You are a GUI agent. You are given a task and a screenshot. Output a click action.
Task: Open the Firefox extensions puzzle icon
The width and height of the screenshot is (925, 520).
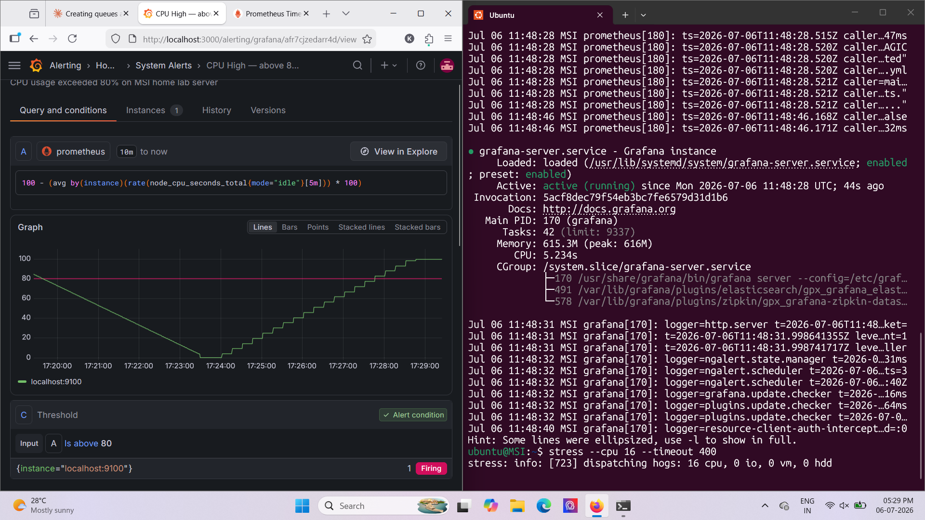(429, 39)
